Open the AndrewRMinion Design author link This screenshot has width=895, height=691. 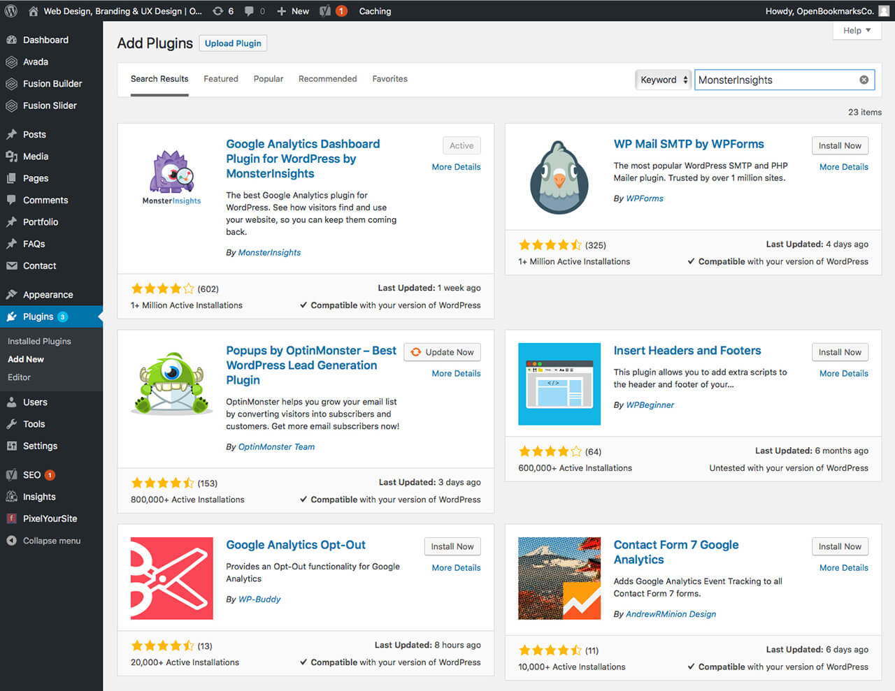[x=671, y=614]
